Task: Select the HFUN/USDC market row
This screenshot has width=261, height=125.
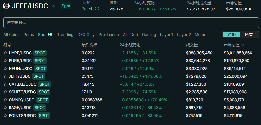Action: (x=130, y=69)
